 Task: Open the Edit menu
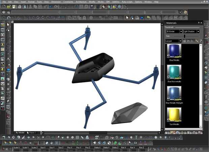click(10, 2)
